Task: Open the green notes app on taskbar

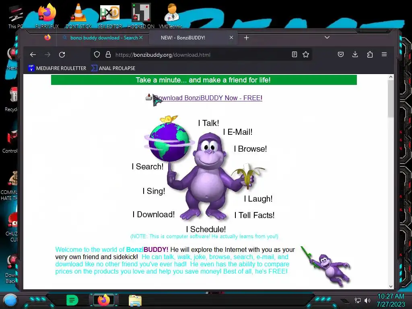Action: [x=72, y=300]
